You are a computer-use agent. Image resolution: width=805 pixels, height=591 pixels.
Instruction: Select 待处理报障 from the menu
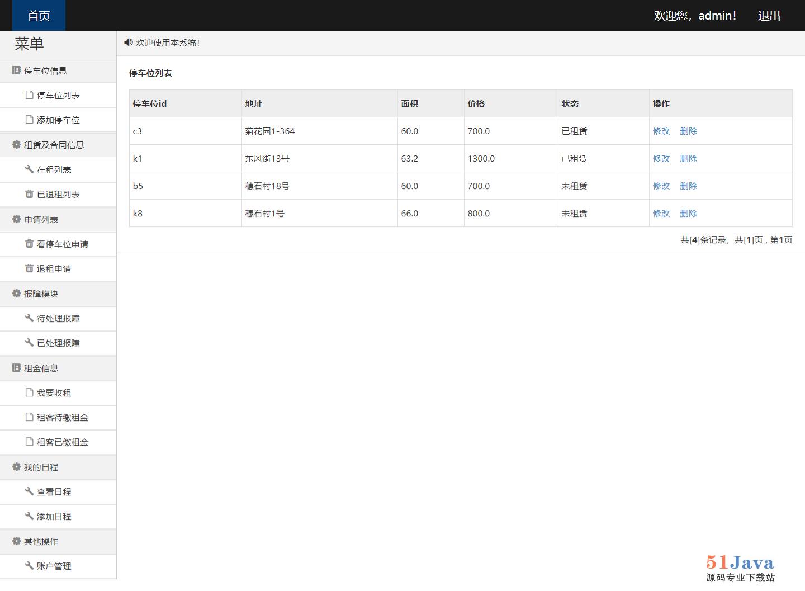pos(58,319)
